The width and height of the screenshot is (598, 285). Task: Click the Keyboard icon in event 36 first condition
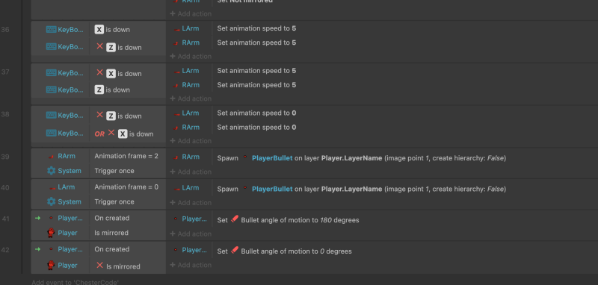(51, 30)
